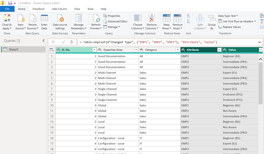Open the New Source icon
The height and width of the screenshot is (154, 264).
point(21,18)
